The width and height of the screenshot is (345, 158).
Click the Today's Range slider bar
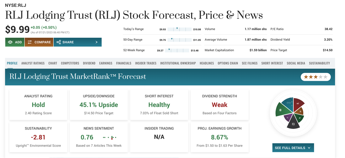tap(179, 29)
